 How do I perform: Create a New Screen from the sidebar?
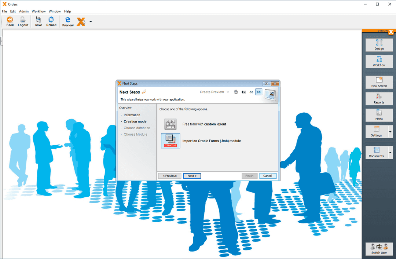click(x=379, y=82)
